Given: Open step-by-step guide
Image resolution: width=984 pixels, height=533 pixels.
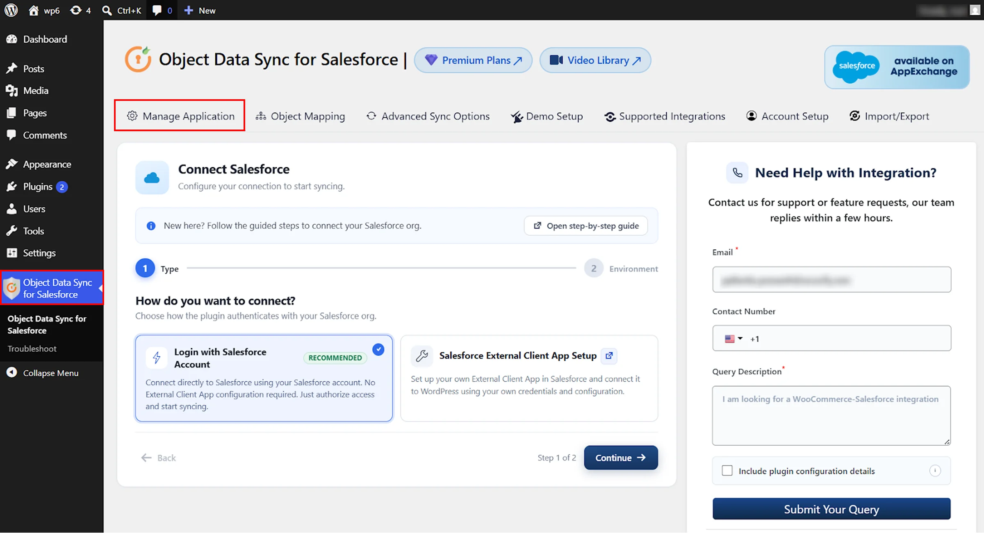Looking at the screenshot, I should point(586,225).
